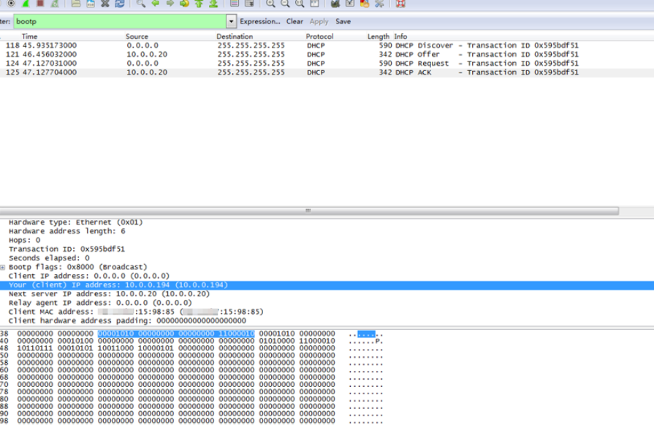
Task: Expand the Bootp flags tree node
Action: (x=2, y=267)
